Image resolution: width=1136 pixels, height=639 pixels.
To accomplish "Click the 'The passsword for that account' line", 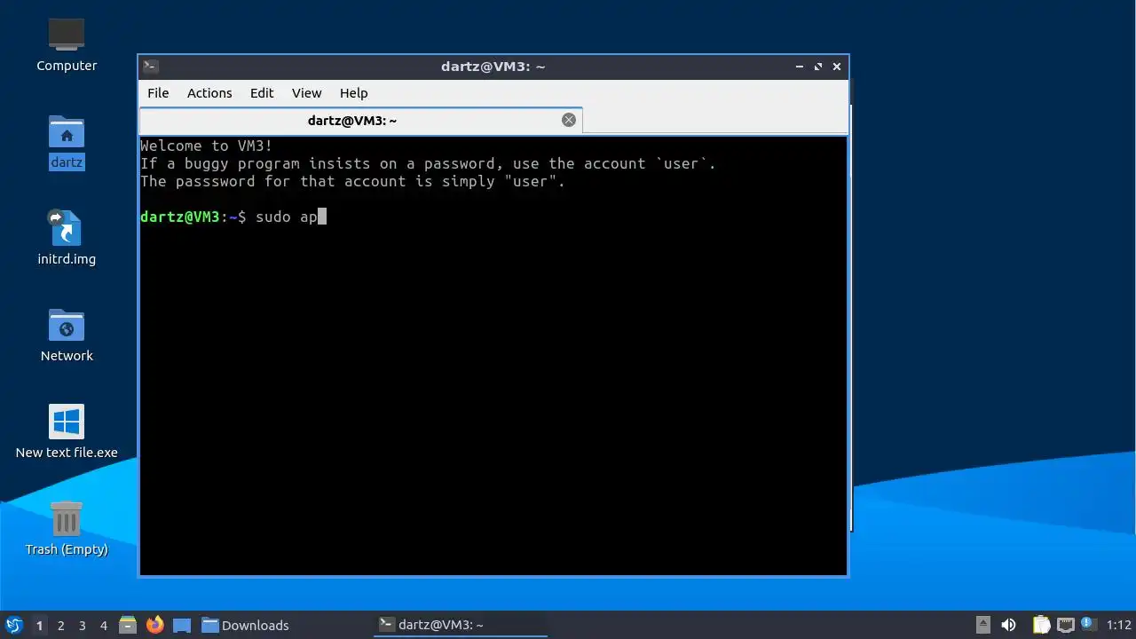I will point(352,181).
